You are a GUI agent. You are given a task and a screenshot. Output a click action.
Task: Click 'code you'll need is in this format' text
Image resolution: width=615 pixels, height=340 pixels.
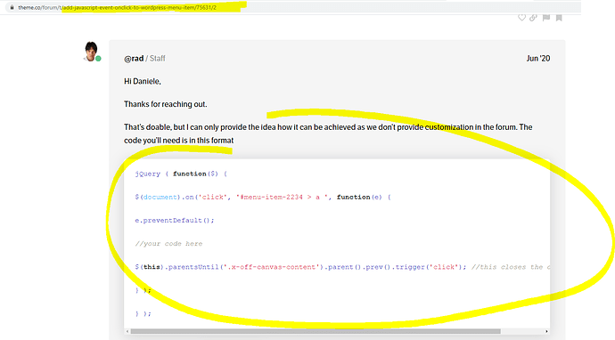[179, 141]
